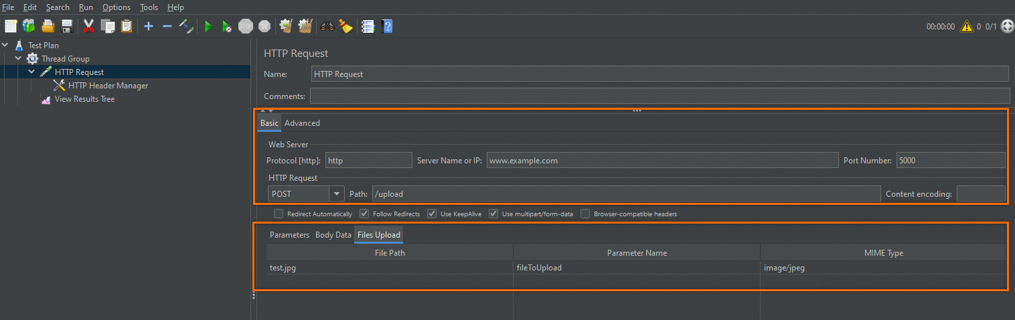Screen dimensions: 1015x320
Task: Click the Clear All double-broom icon
Action: tap(305, 26)
